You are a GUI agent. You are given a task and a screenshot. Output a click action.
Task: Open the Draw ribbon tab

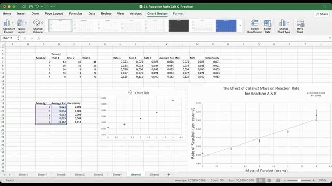click(35, 14)
